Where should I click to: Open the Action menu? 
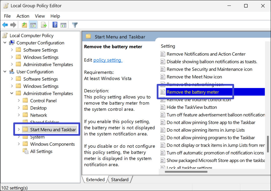23,16
